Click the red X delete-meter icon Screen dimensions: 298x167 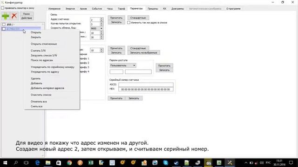point(14,16)
